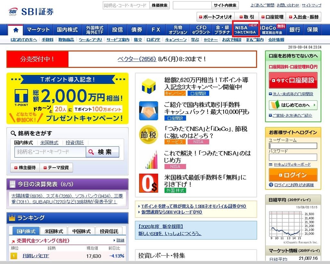Open the 先物 オプション menu

178,30
